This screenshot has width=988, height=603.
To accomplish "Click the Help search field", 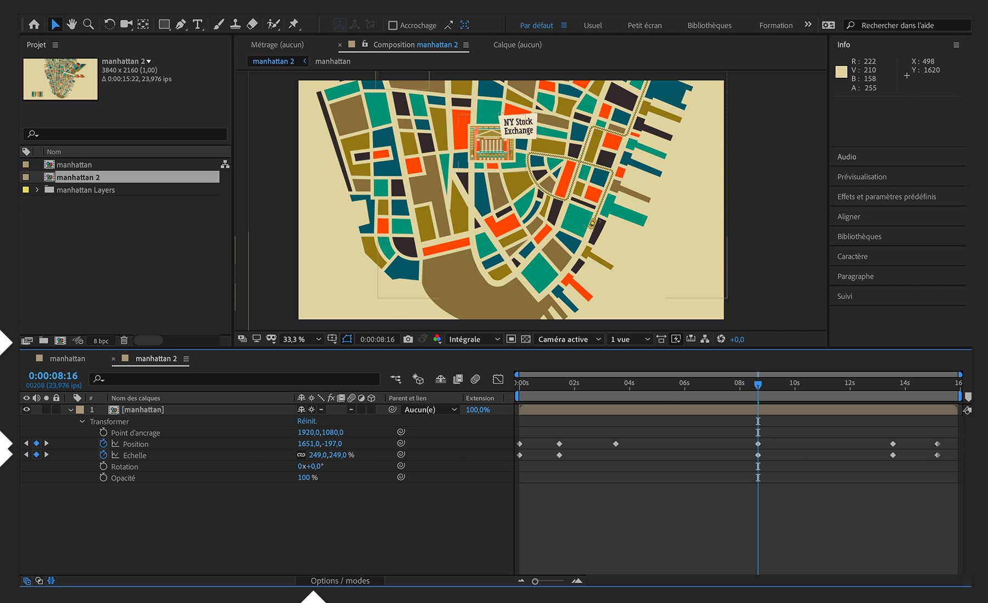I will pyautogui.click(x=911, y=25).
